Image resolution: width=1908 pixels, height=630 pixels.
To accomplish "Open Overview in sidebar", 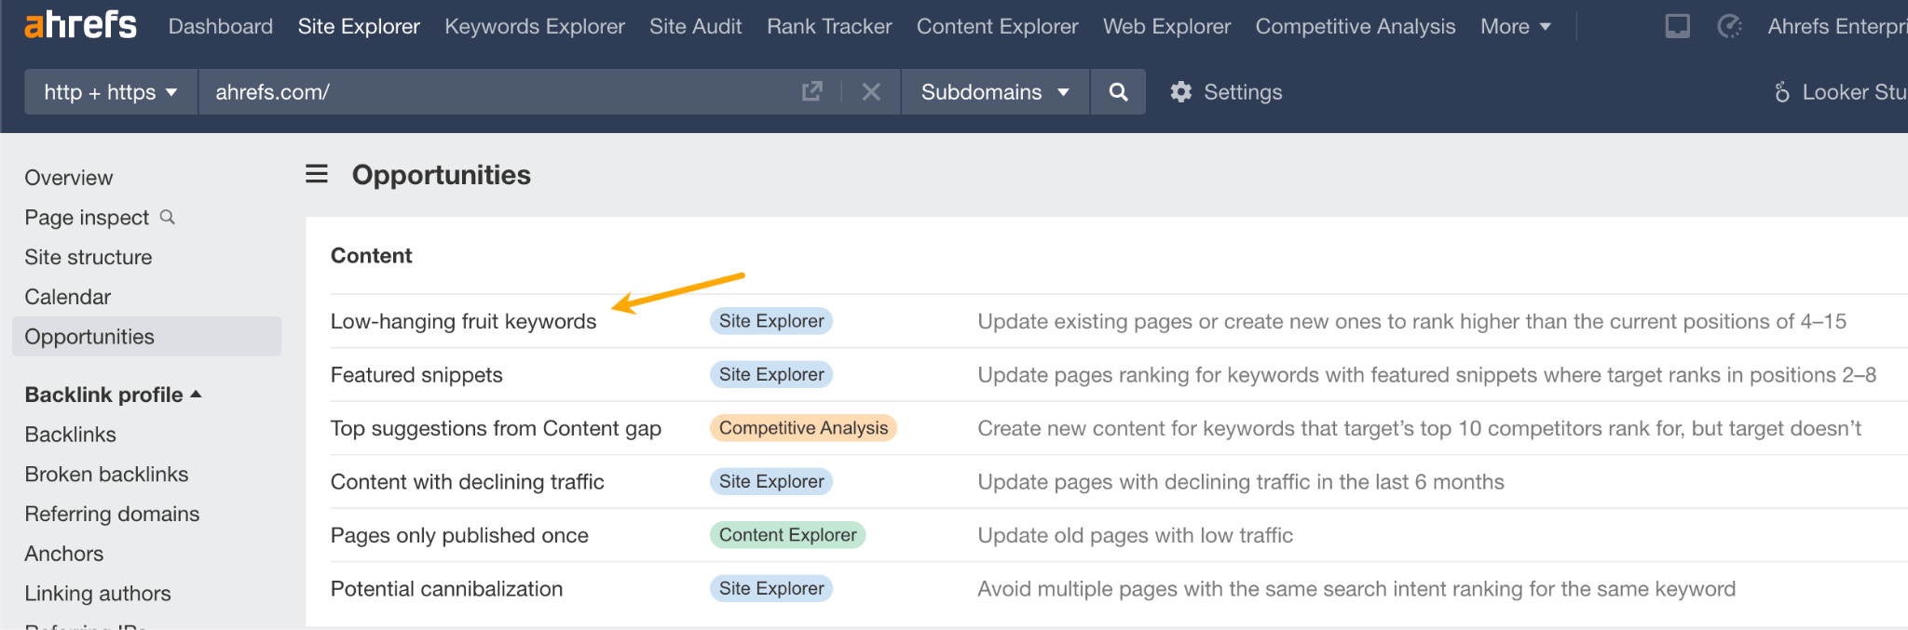I will click(69, 178).
